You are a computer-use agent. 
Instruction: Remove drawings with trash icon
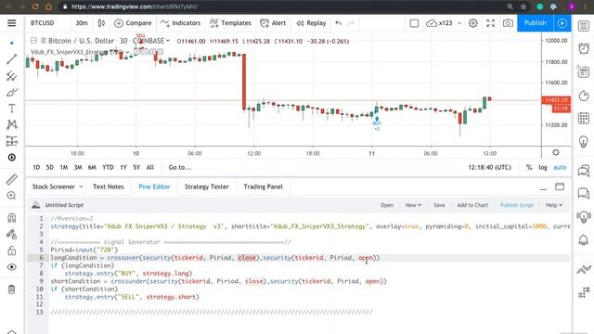click(12, 289)
